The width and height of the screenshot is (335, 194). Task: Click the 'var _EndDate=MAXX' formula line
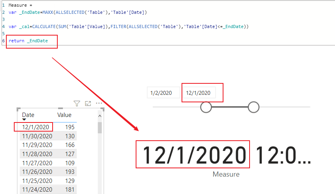[x=78, y=12]
